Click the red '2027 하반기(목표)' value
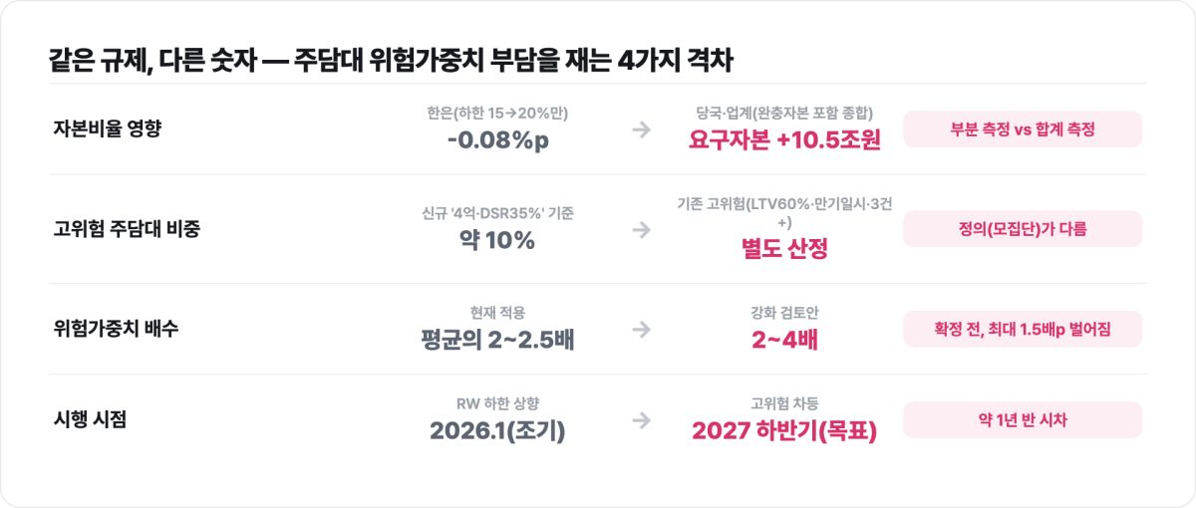 [x=785, y=431]
